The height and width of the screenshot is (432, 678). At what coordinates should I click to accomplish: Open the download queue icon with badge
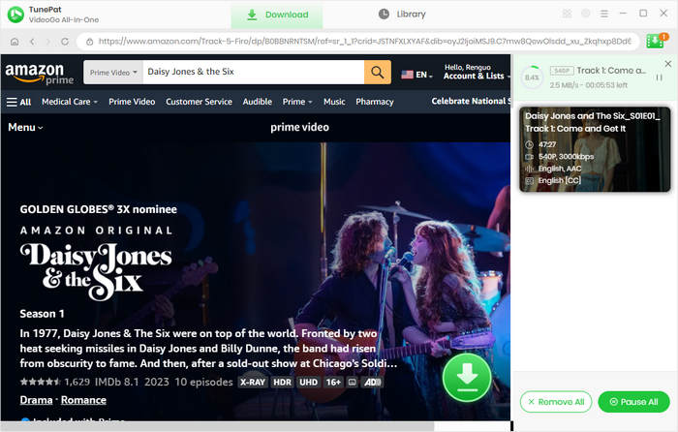pos(656,41)
